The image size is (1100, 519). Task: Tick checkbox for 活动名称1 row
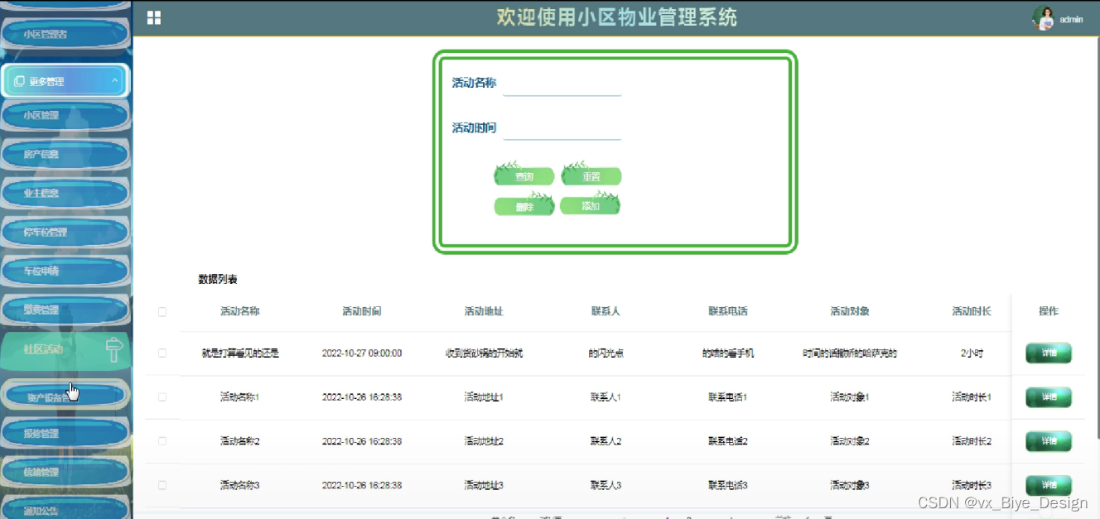(162, 397)
